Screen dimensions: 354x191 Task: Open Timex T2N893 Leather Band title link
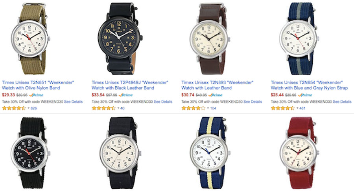(218, 85)
